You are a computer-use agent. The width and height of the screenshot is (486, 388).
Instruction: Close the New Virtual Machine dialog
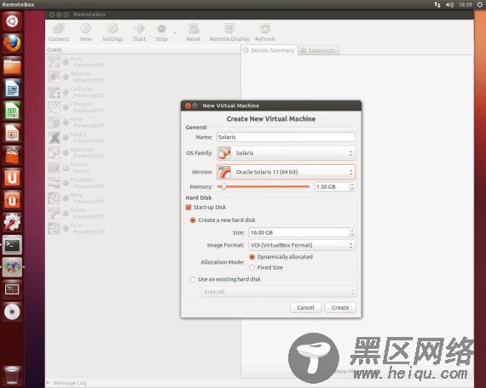tap(188, 106)
